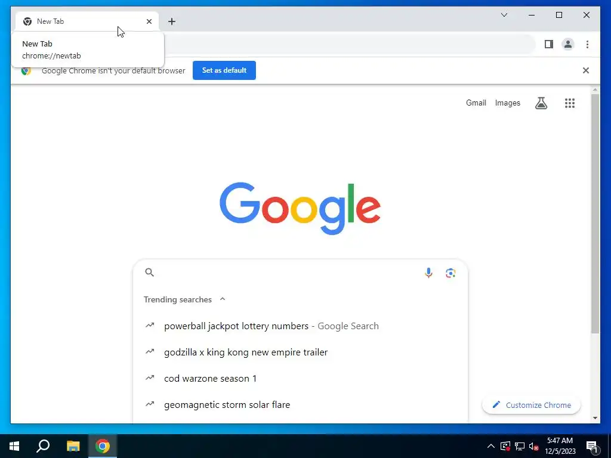Open the side panel icon
This screenshot has width=611, height=458.
(549, 44)
